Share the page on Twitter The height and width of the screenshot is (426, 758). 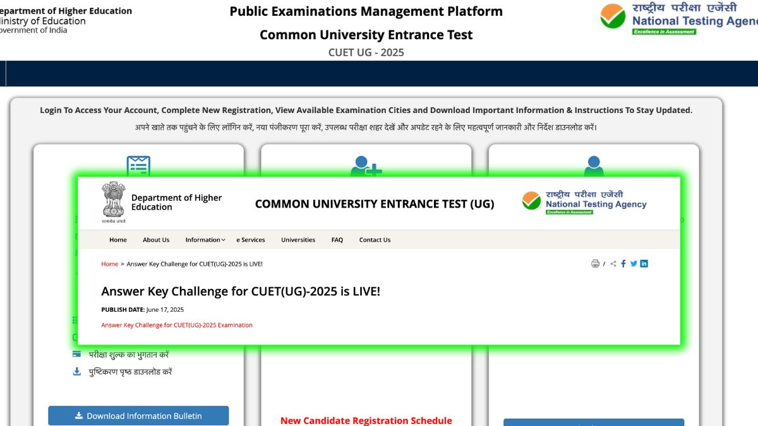634,264
